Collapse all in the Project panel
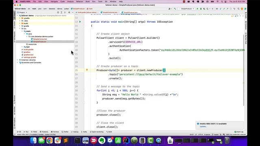The width and height of the screenshot is (260, 146). click(x=65, y=13)
